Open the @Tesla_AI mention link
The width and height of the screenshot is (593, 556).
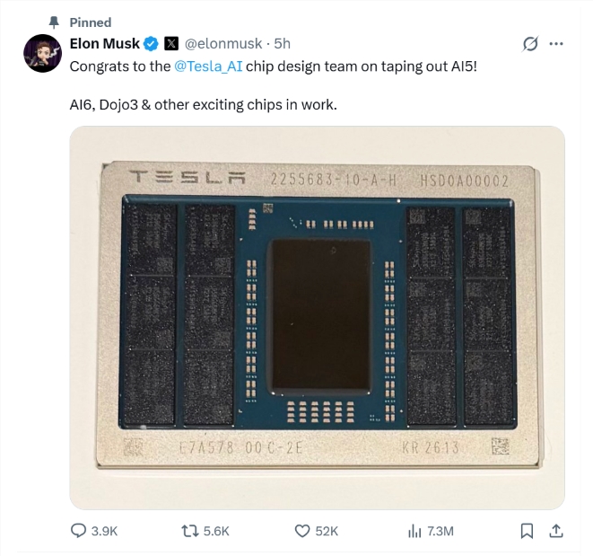coord(209,66)
